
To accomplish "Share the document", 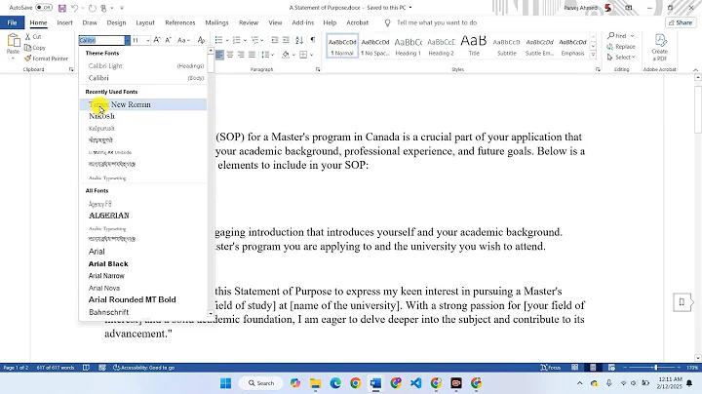I will coord(681,22).
